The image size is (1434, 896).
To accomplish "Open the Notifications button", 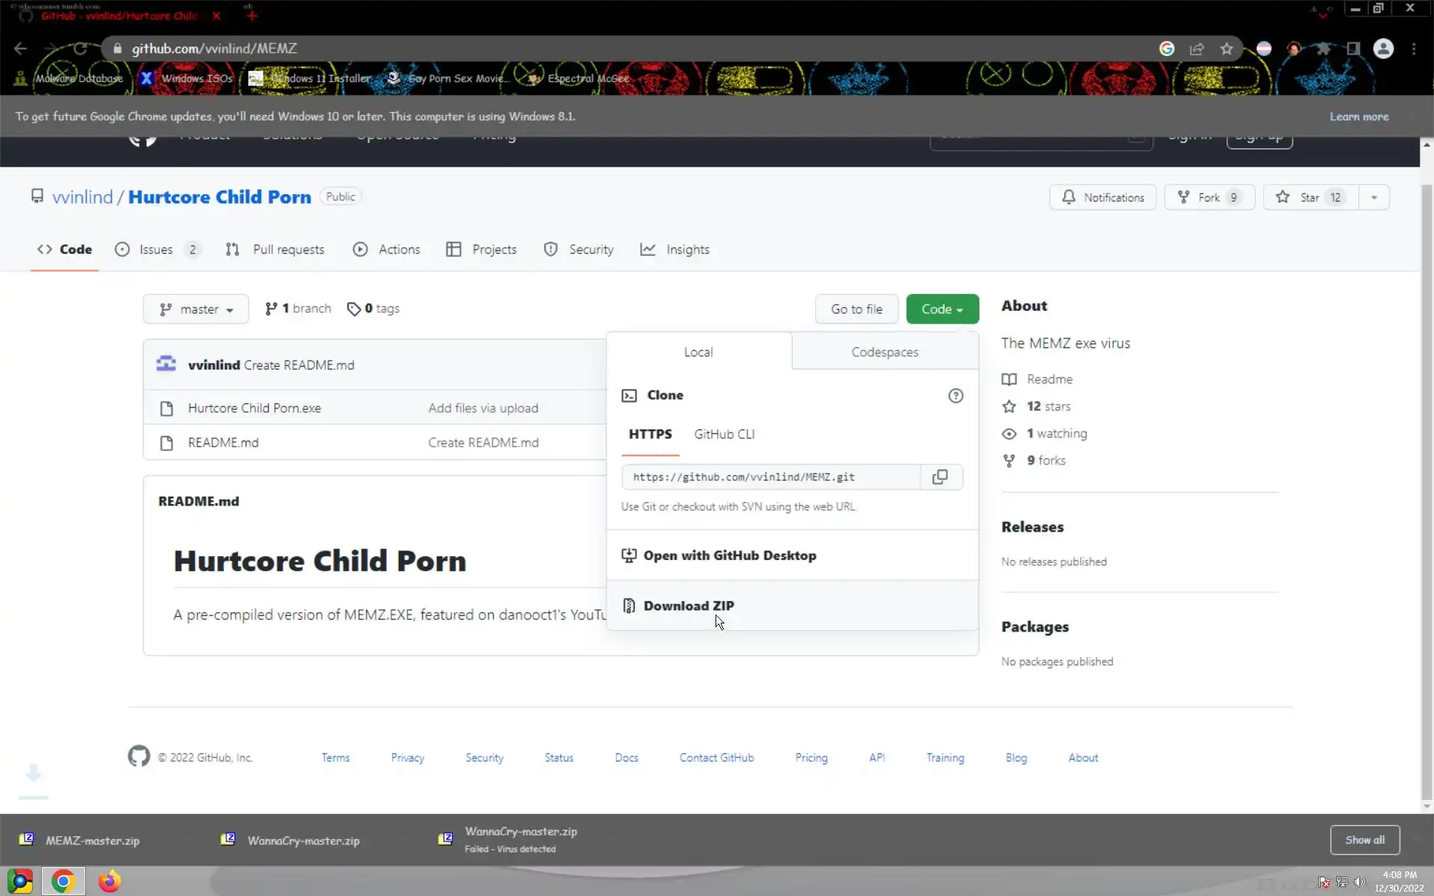I will 1102,197.
